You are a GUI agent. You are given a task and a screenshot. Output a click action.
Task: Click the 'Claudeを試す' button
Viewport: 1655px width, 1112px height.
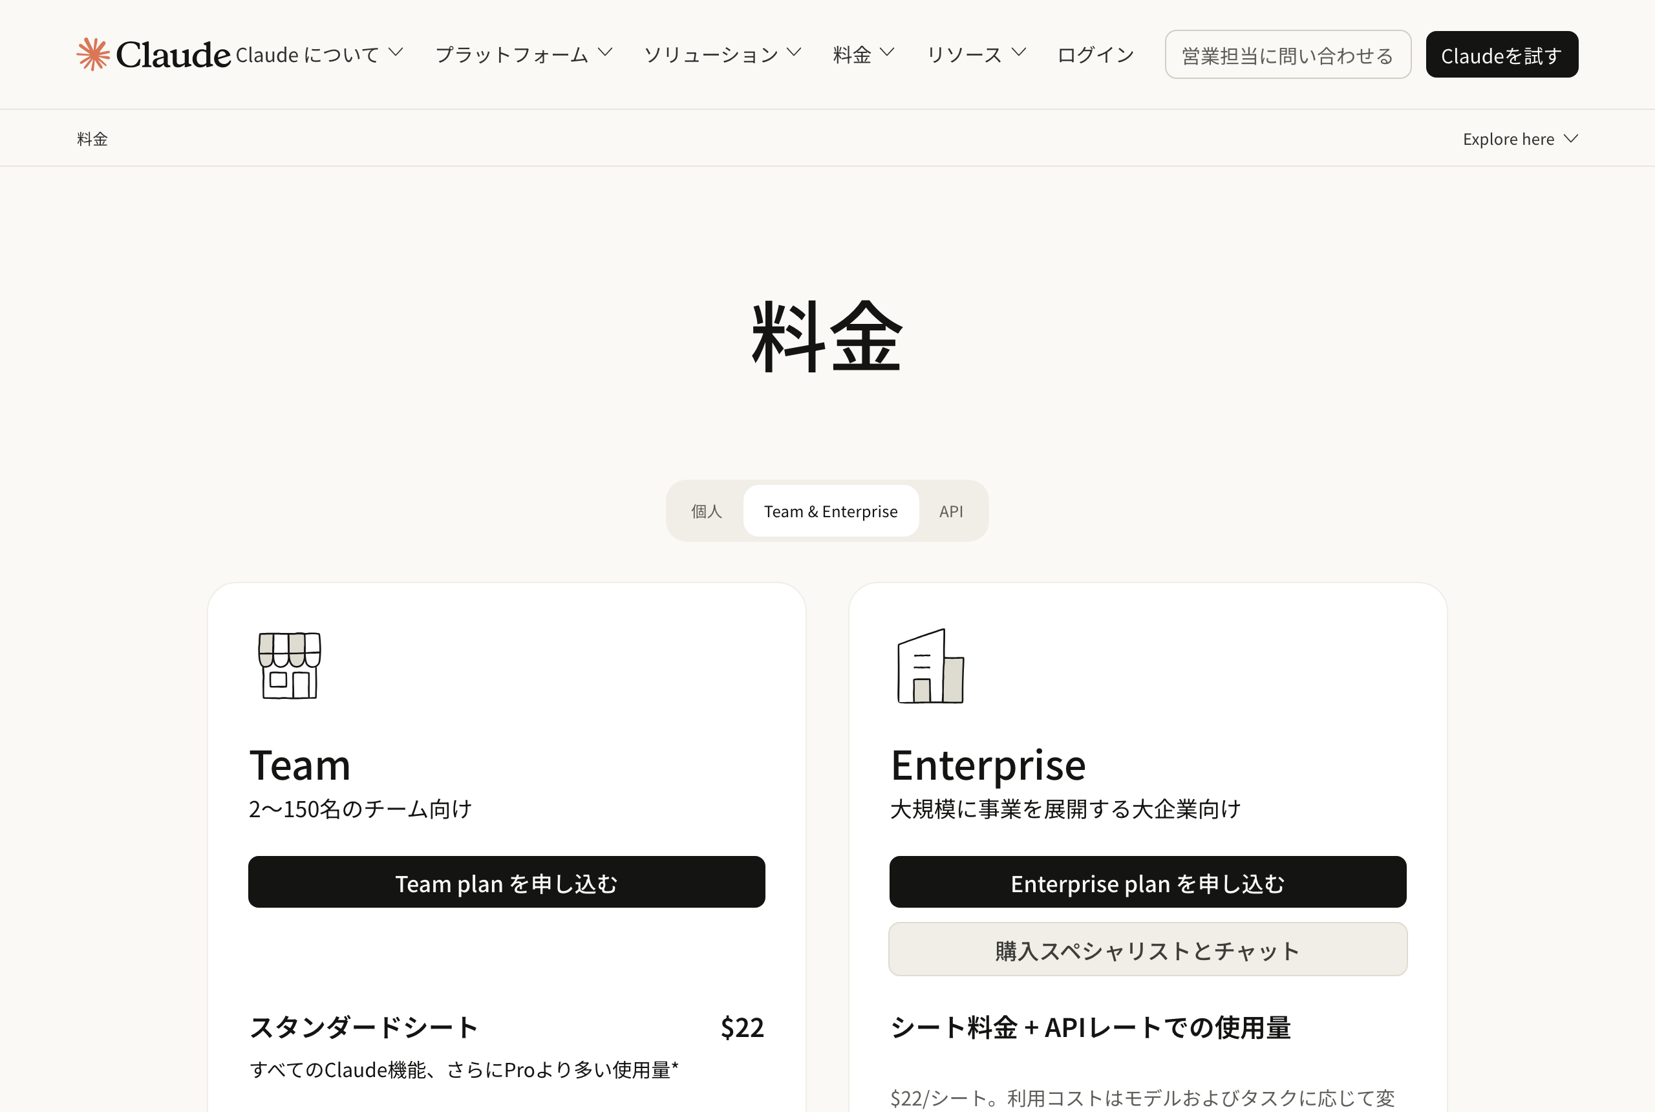click(1502, 54)
